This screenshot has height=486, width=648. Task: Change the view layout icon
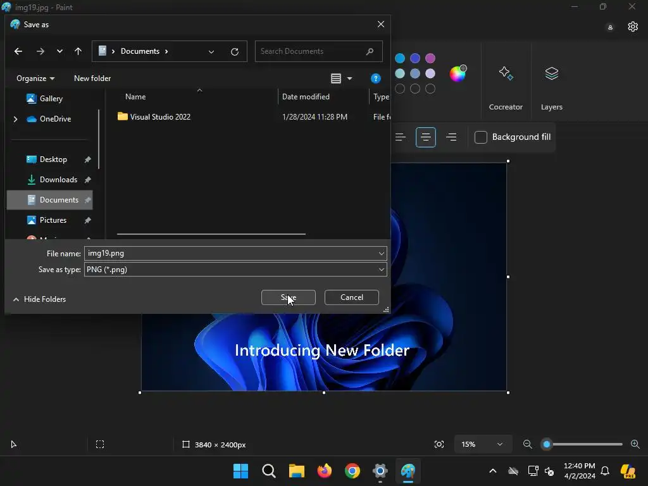click(336, 78)
